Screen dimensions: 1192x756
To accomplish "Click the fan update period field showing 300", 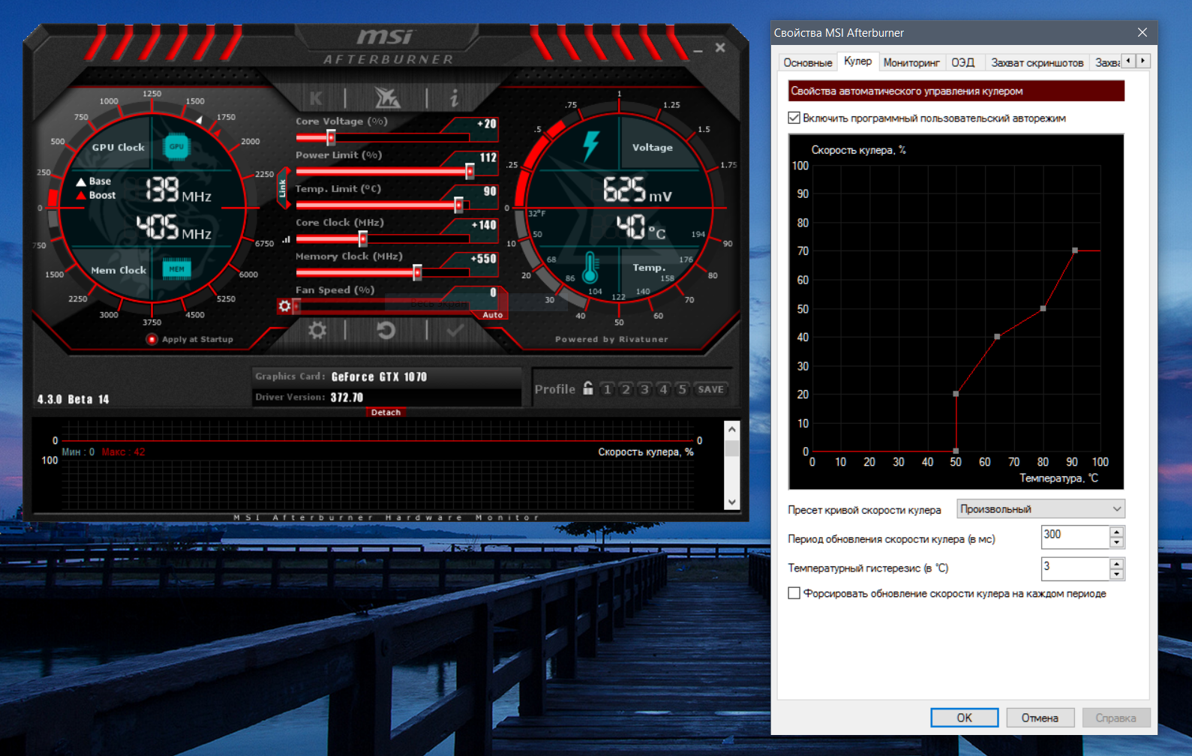I will pos(1075,537).
